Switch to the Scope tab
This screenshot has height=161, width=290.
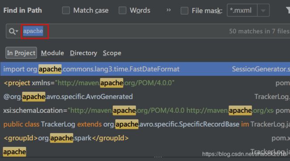coord(112,53)
